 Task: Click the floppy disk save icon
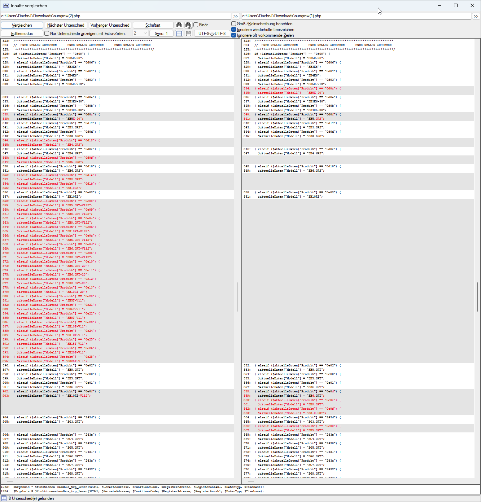coord(188,33)
